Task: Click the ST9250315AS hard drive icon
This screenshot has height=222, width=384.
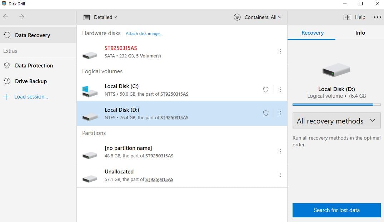Action: [x=90, y=55]
